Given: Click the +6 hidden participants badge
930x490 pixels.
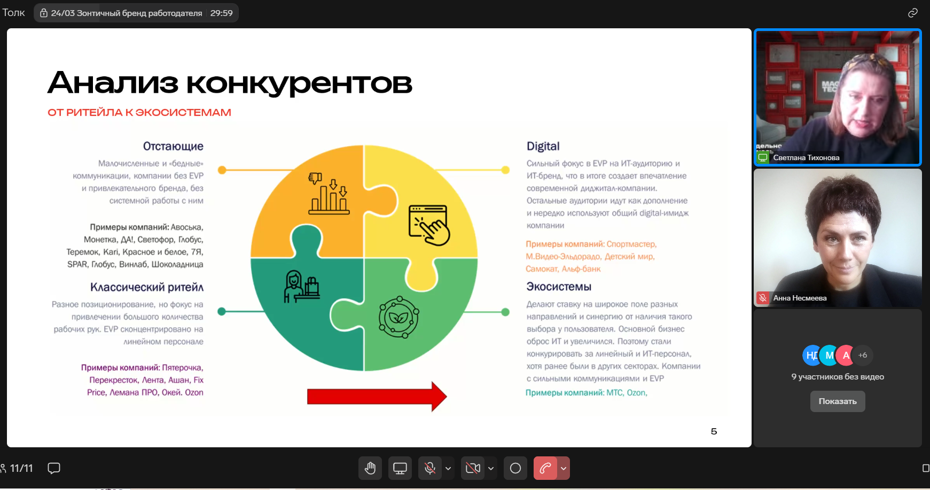Looking at the screenshot, I should [862, 355].
